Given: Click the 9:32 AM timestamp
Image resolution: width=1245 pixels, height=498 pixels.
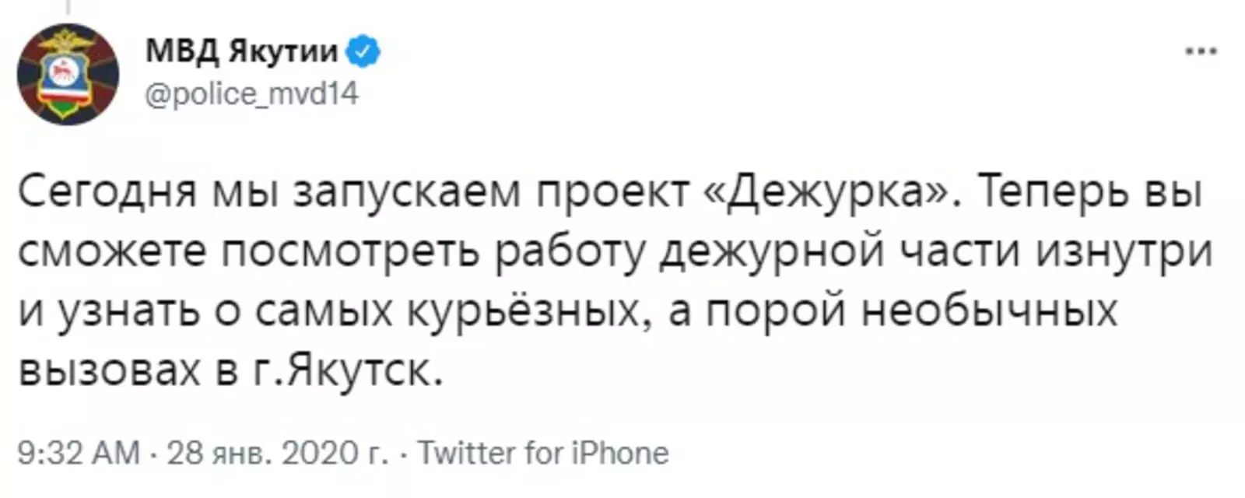Looking at the screenshot, I should 78,453.
